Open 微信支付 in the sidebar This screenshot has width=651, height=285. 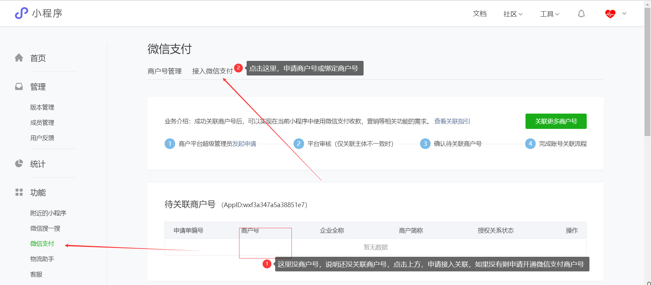pos(42,244)
